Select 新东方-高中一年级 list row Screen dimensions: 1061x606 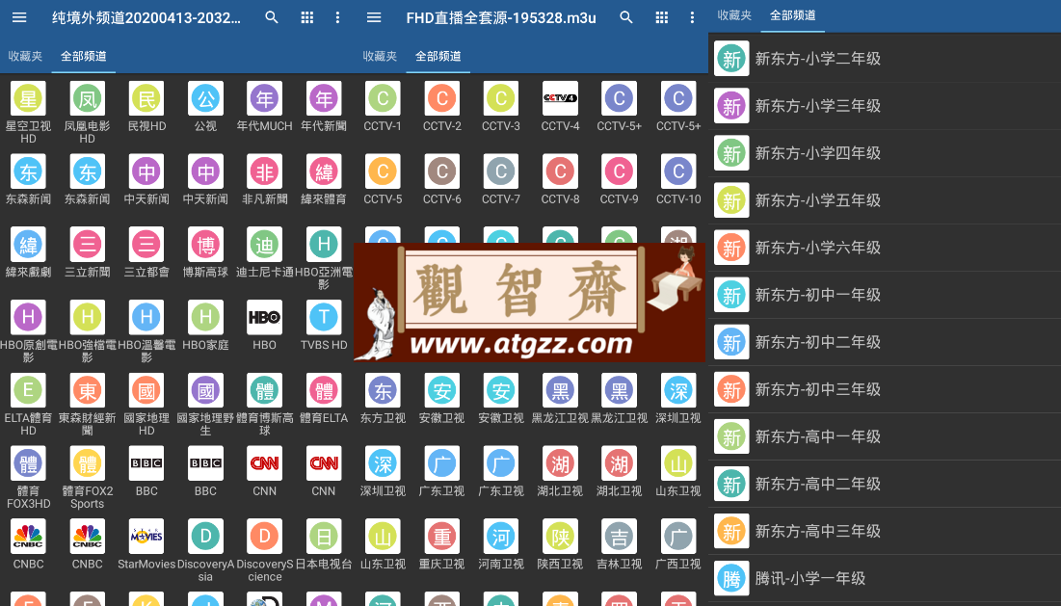coord(885,436)
